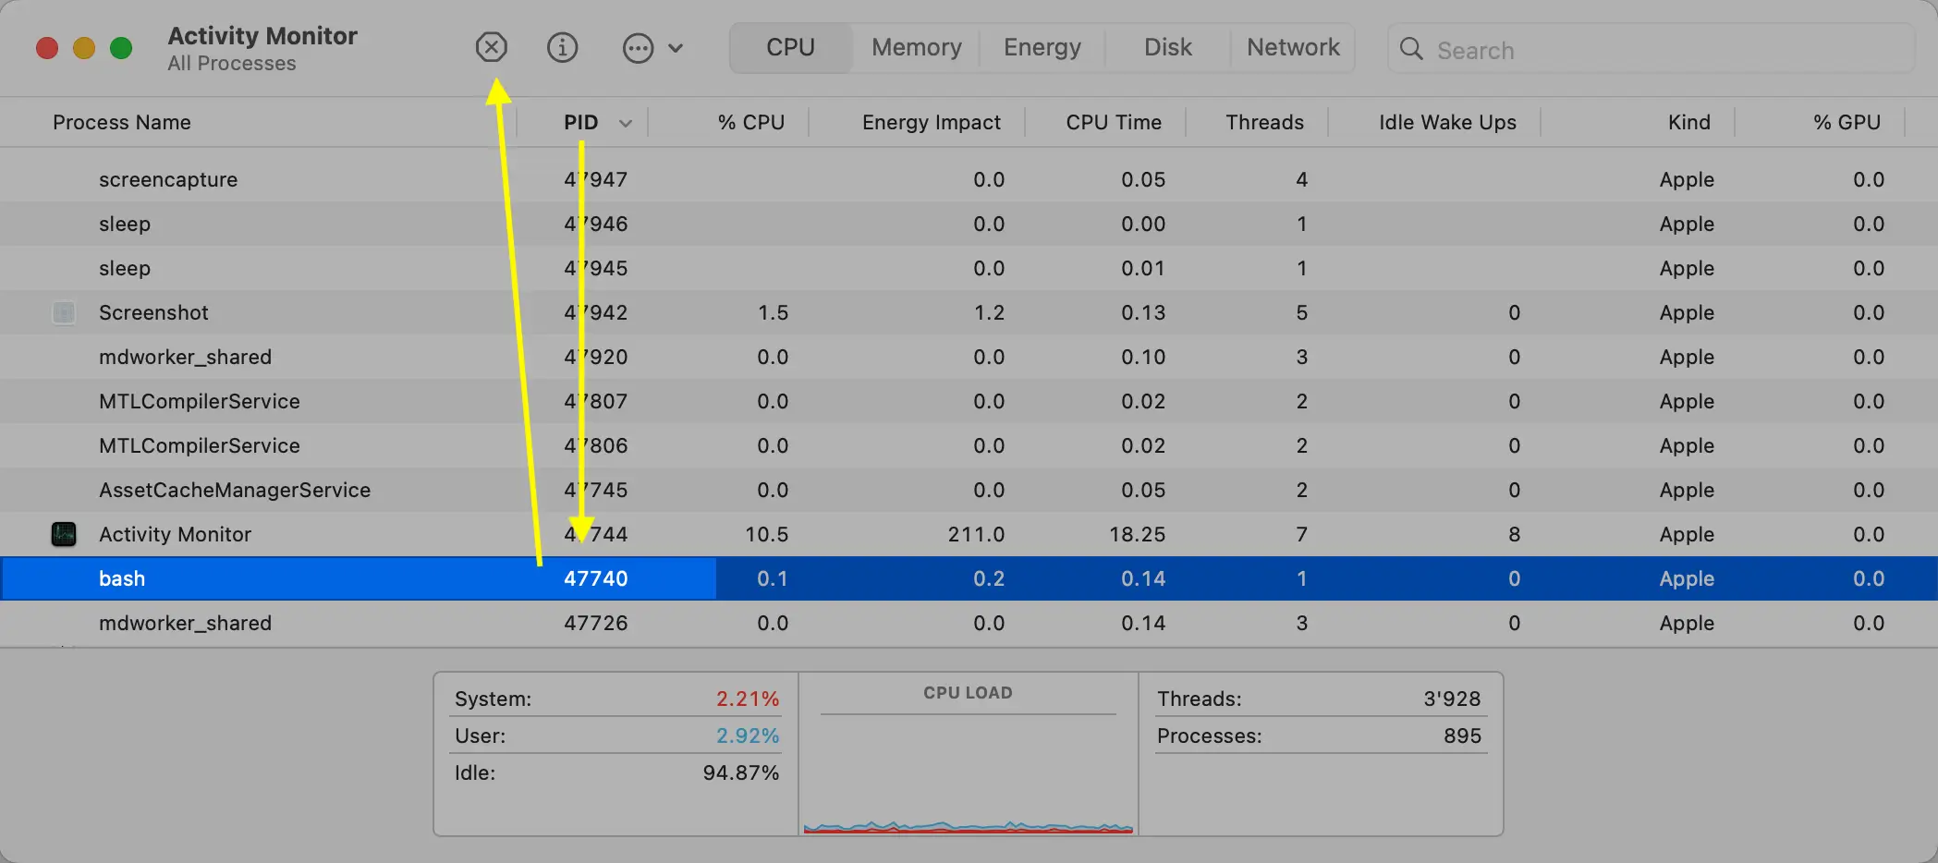
Task: Click the User 2.92% stat
Action: point(616,735)
